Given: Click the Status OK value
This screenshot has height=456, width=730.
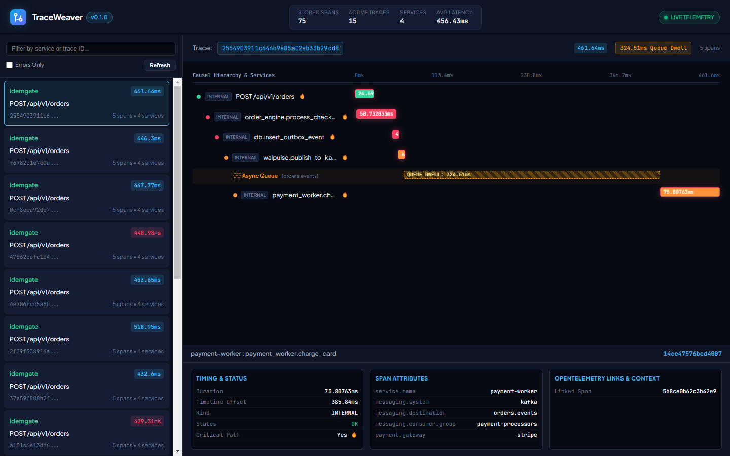Looking at the screenshot, I should pos(355,424).
